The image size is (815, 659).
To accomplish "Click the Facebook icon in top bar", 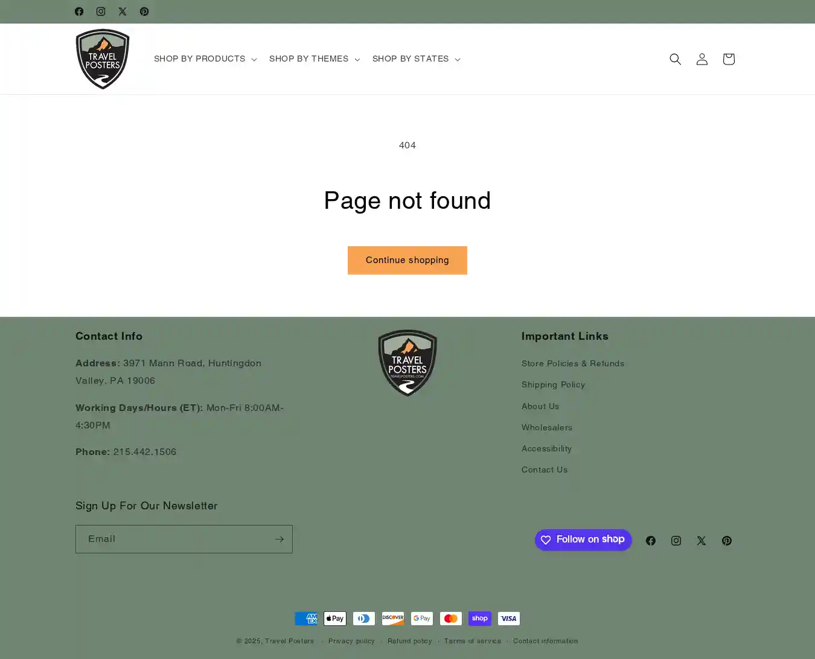I will (79, 11).
